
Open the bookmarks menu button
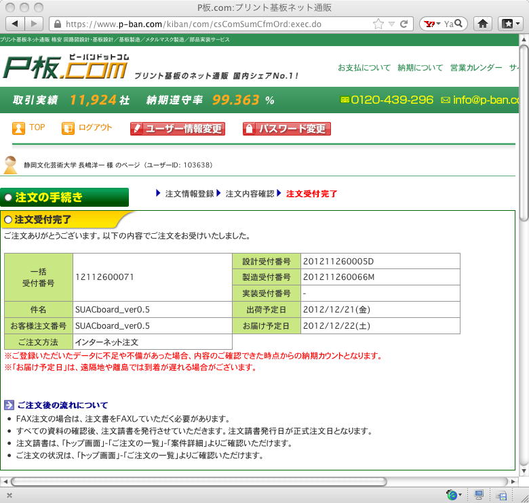pos(510,24)
